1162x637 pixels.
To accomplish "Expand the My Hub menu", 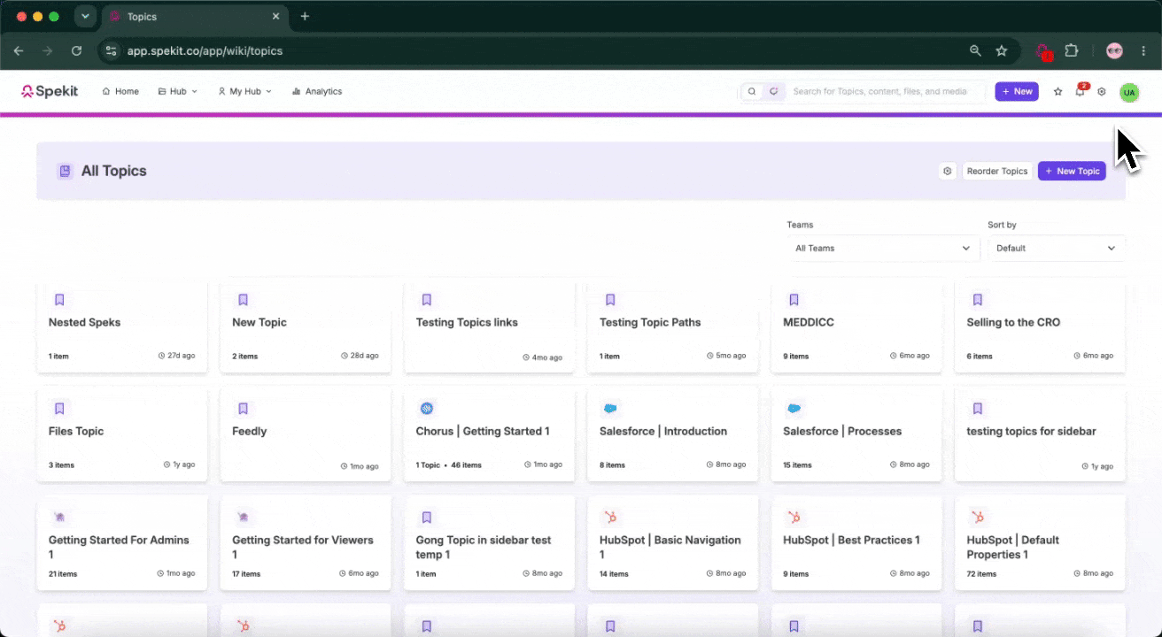I will [x=245, y=91].
